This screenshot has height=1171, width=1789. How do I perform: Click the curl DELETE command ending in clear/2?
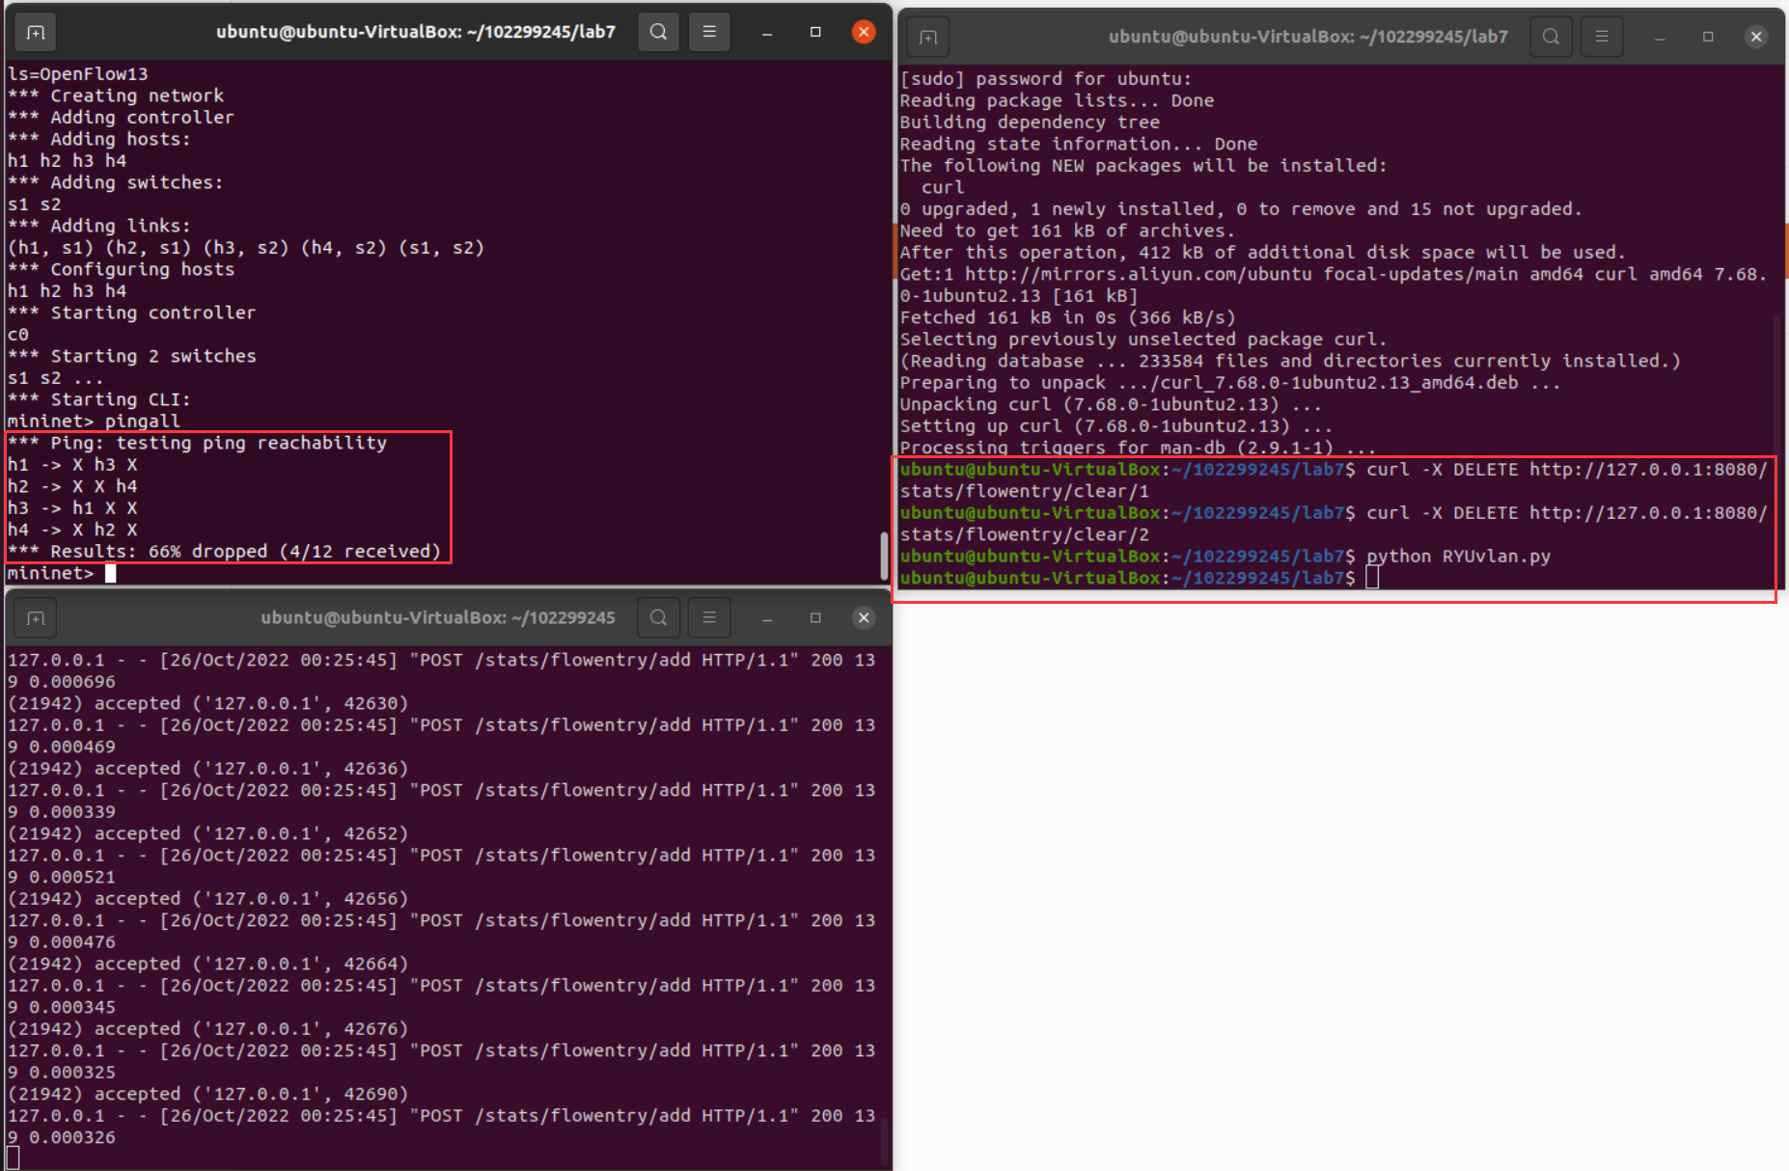tap(1335, 524)
